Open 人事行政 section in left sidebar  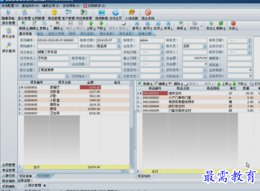pyautogui.click(x=9, y=176)
